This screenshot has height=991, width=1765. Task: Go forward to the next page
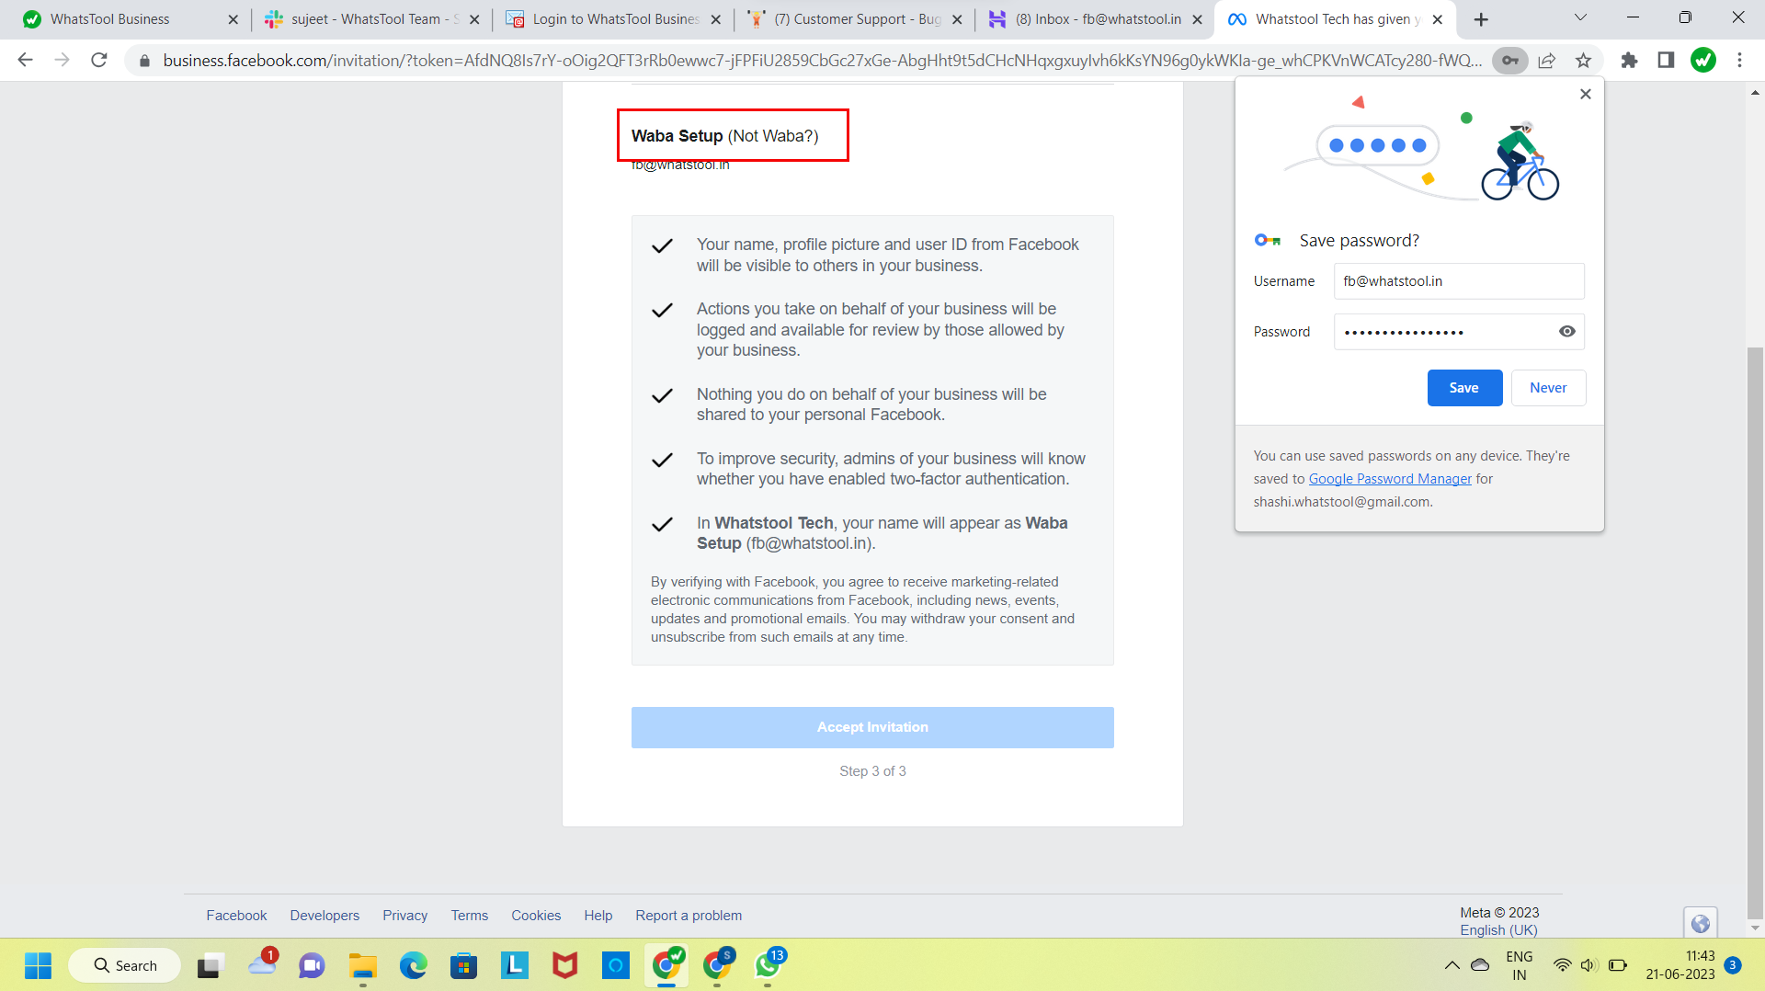pos(62,61)
